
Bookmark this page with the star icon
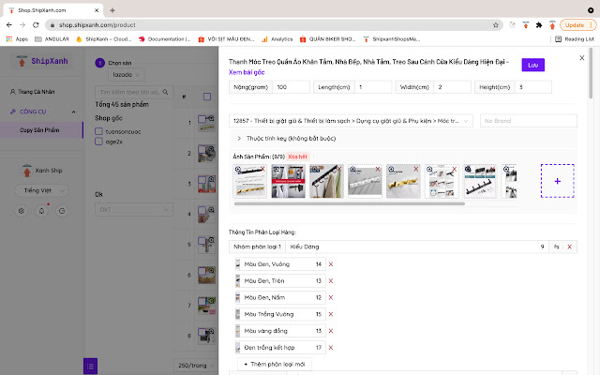(x=496, y=24)
